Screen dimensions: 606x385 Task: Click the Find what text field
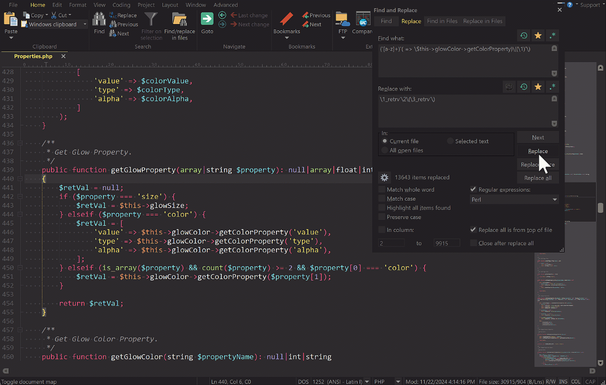click(464, 60)
